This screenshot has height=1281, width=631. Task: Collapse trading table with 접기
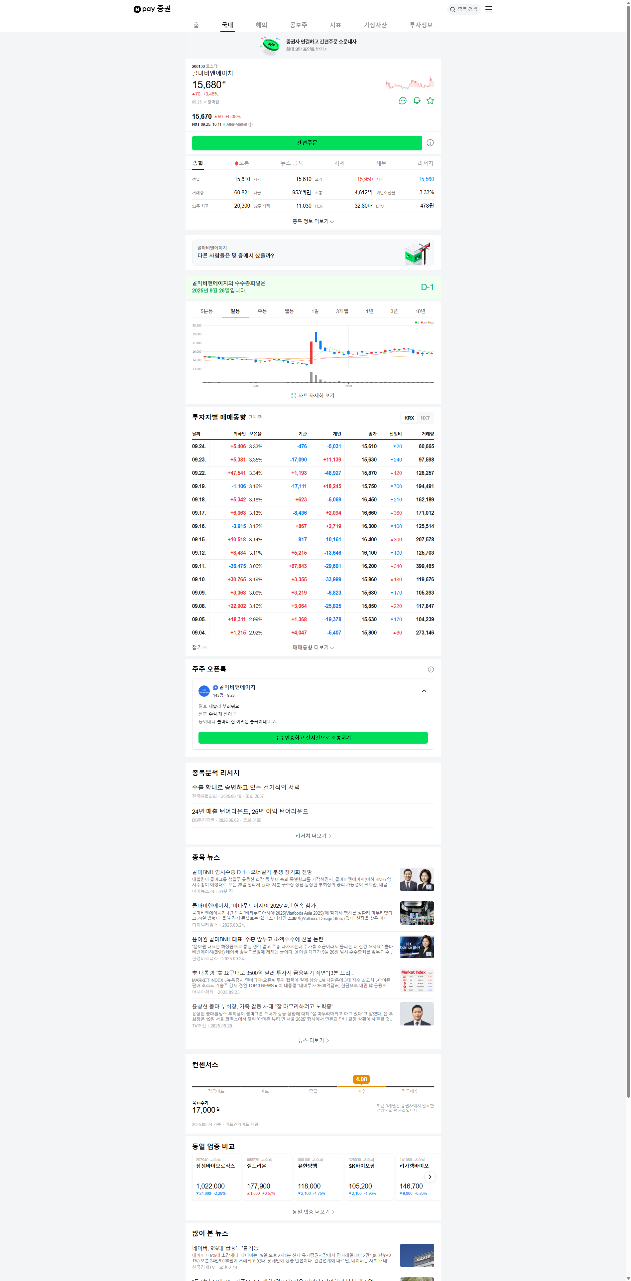[x=199, y=647]
